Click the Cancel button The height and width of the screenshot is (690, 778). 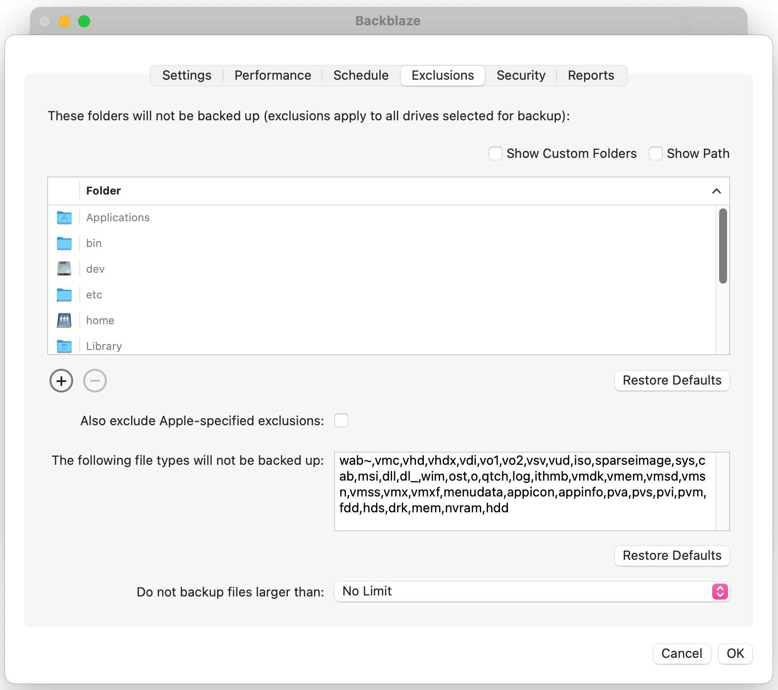682,653
